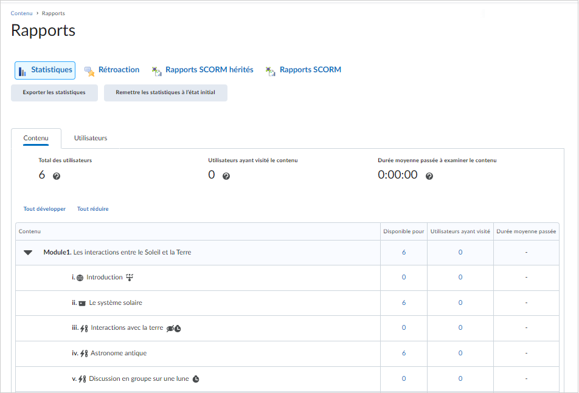The image size is (579, 393).
Task: Open Utilisateurs ayant visité value for Discussion en groupe
Action: pos(460,378)
